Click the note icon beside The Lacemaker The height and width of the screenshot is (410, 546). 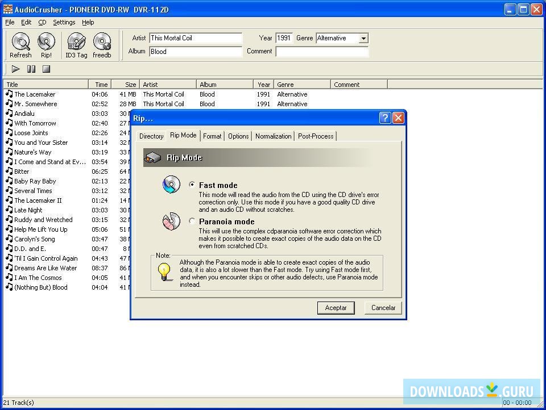point(10,94)
